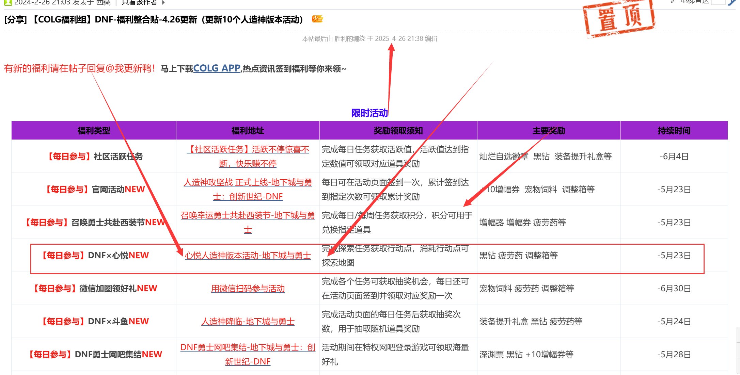Click the 持续时间 column header
The width and height of the screenshot is (740, 375).
tap(674, 131)
